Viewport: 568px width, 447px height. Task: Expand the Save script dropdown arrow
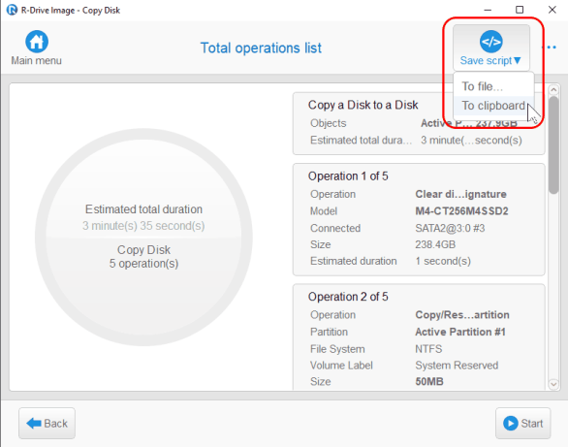click(x=518, y=60)
